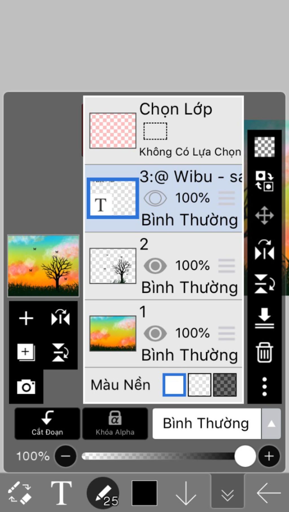Viewport: 289px width, 512px height.
Task: Open brush tool with size 25
Action: [x=103, y=493]
